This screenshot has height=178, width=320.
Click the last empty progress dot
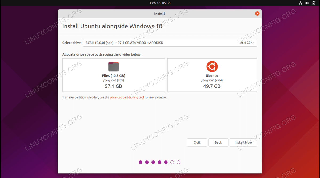[x=179, y=162]
